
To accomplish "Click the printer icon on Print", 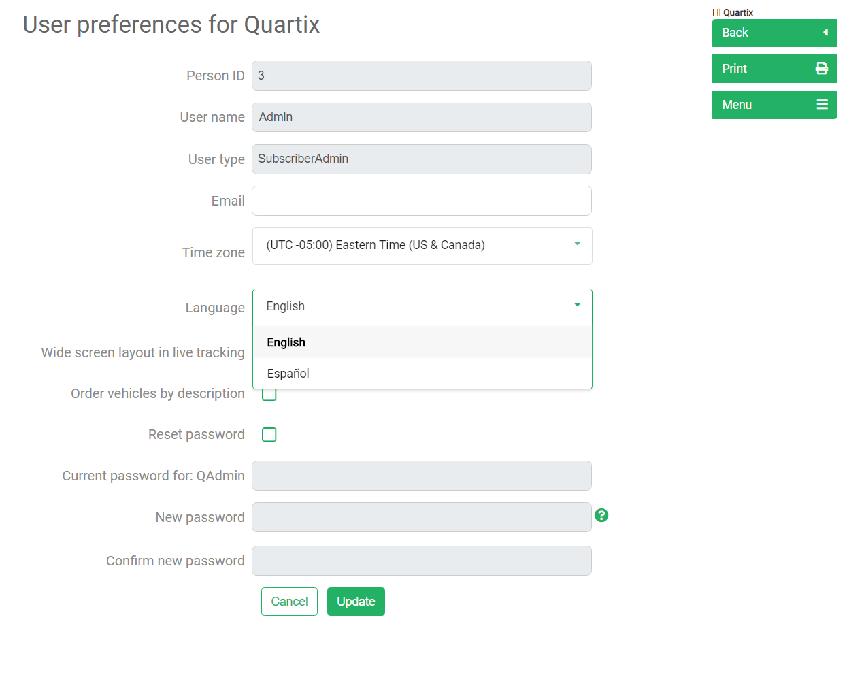I will tap(822, 69).
